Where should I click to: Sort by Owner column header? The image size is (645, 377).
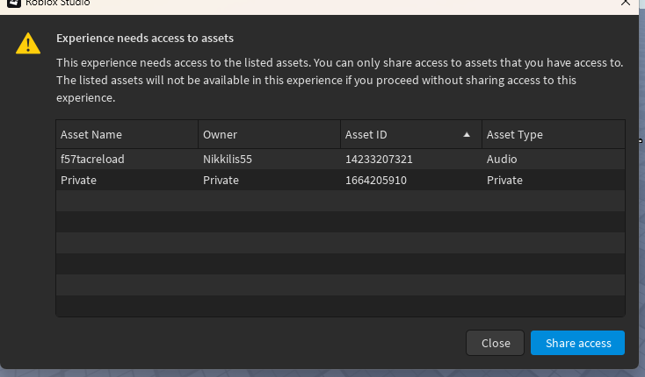click(270, 134)
